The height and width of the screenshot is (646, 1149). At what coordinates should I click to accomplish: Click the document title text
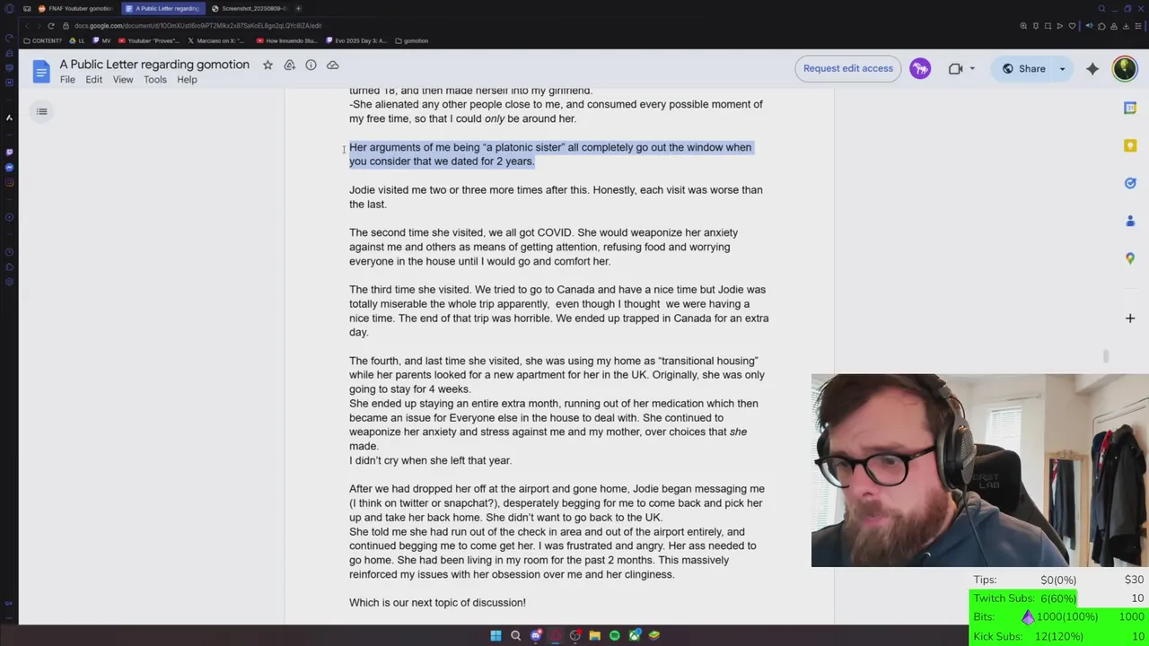click(x=154, y=65)
